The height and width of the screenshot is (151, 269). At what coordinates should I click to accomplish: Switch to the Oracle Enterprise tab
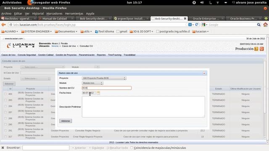tap(207, 18)
